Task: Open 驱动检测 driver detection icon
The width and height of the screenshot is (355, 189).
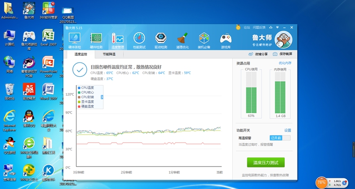Action: pos(161,40)
